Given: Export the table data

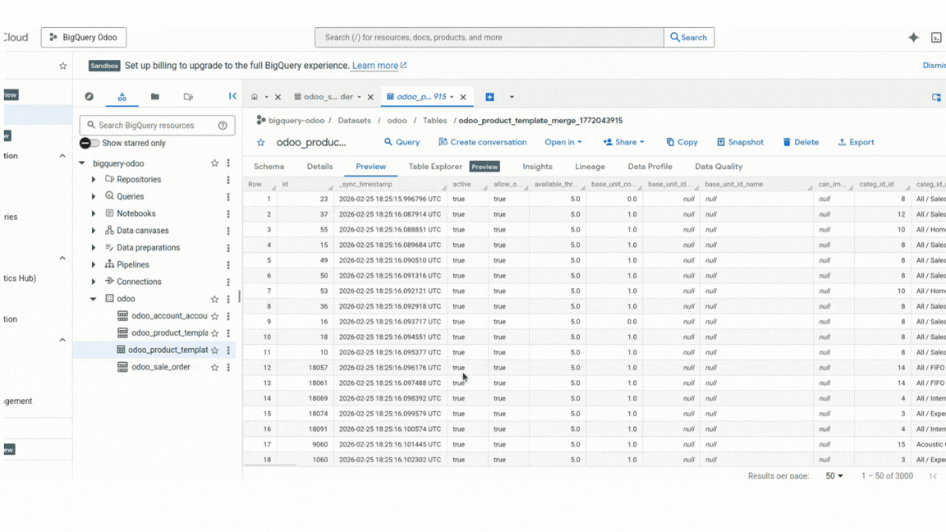Looking at the screenshot, I should click(x=856, y=141).
